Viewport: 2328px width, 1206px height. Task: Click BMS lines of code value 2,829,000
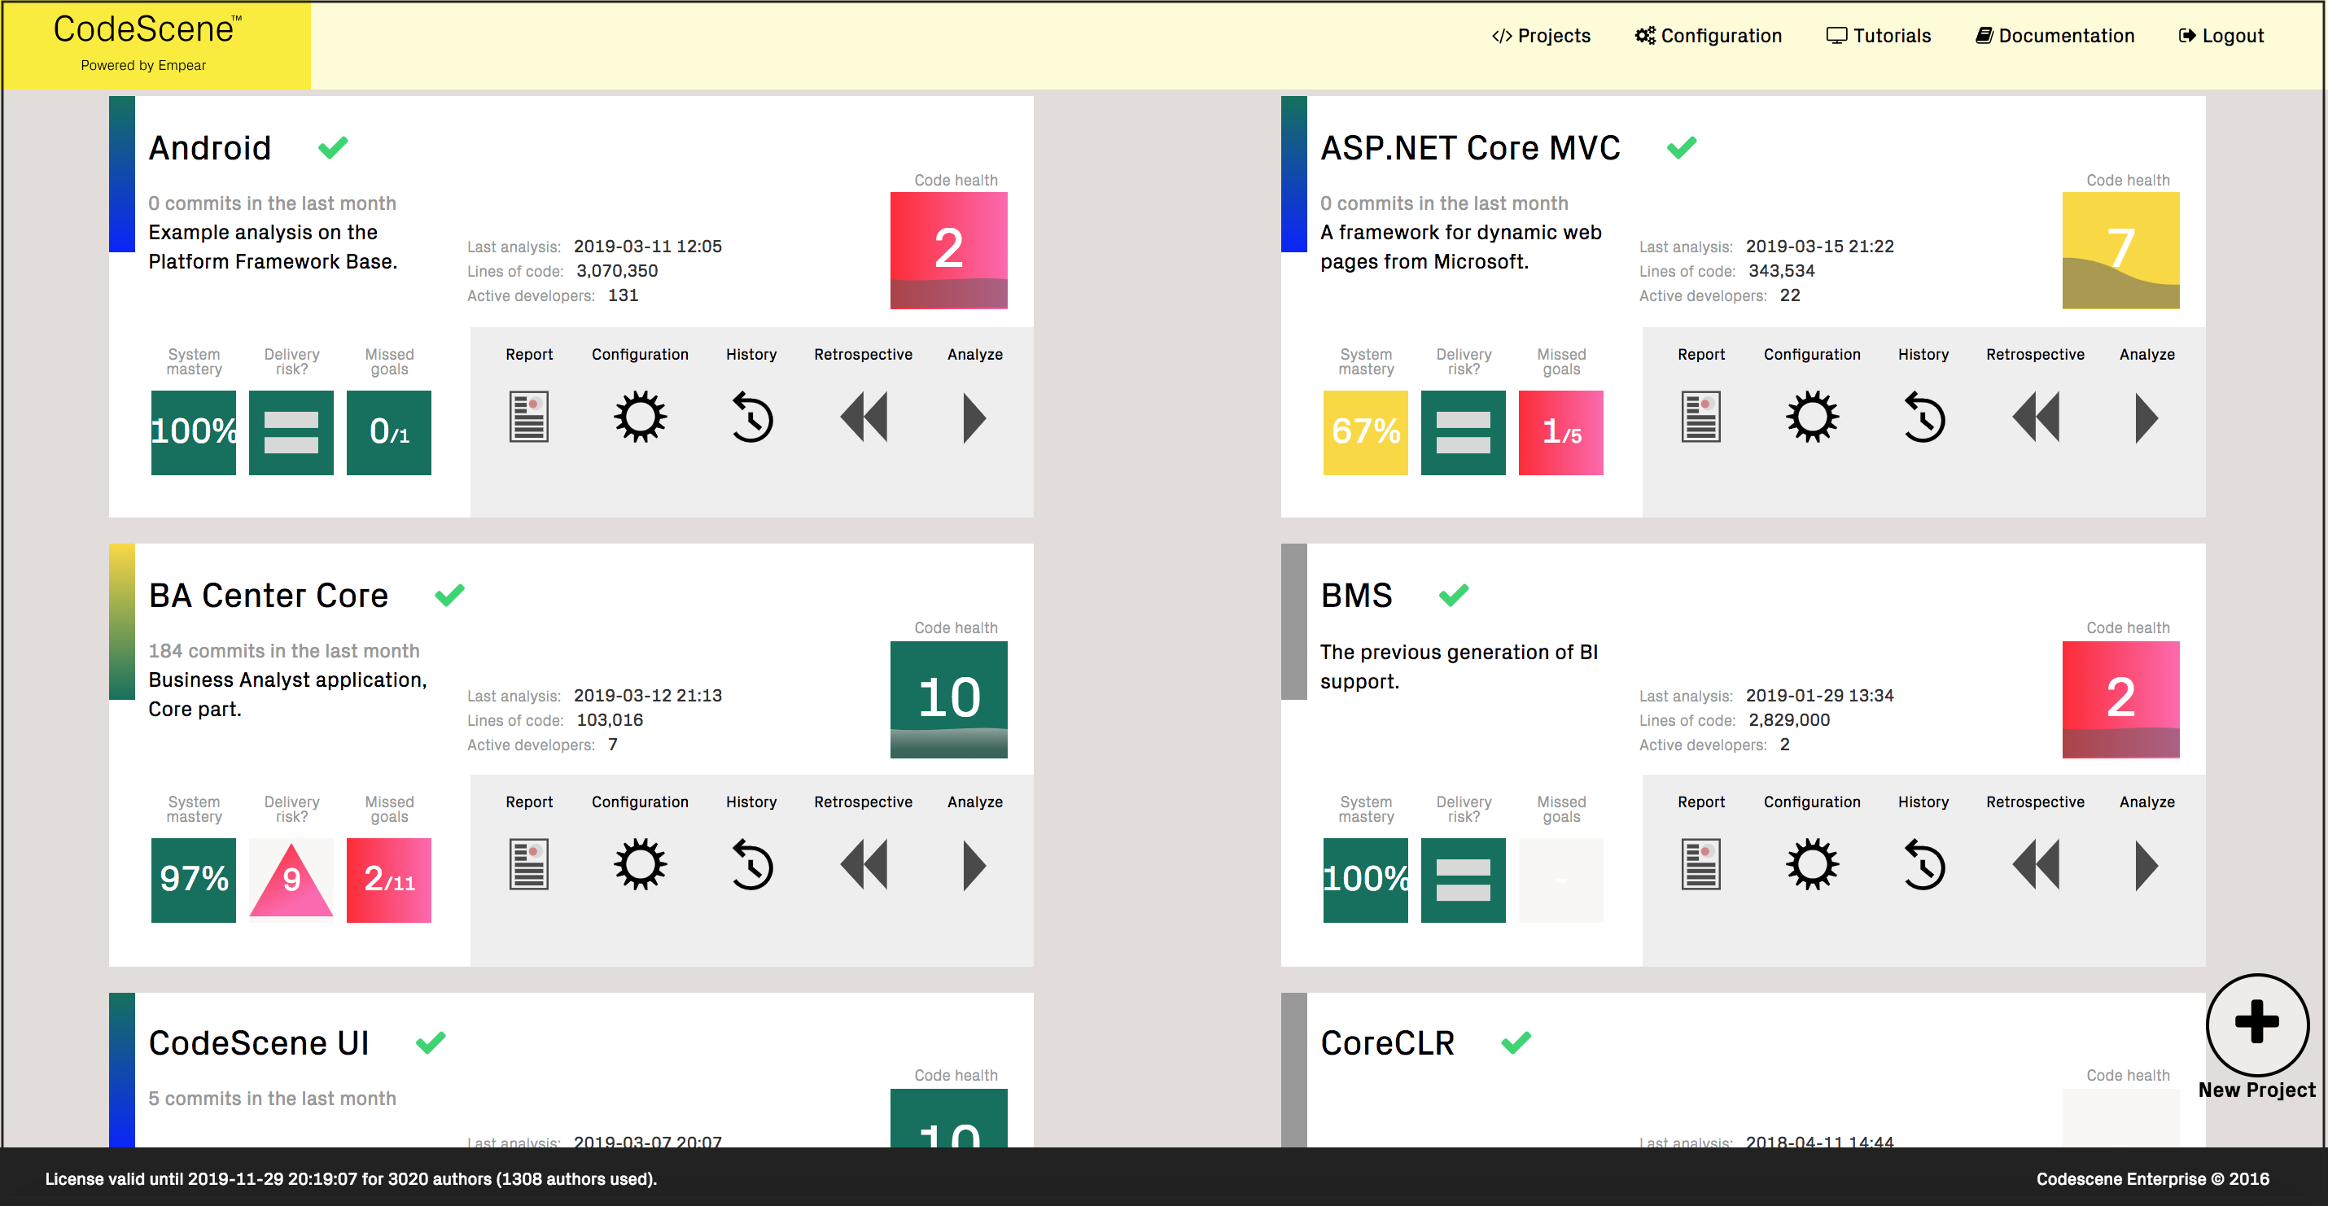(1788, 720)
